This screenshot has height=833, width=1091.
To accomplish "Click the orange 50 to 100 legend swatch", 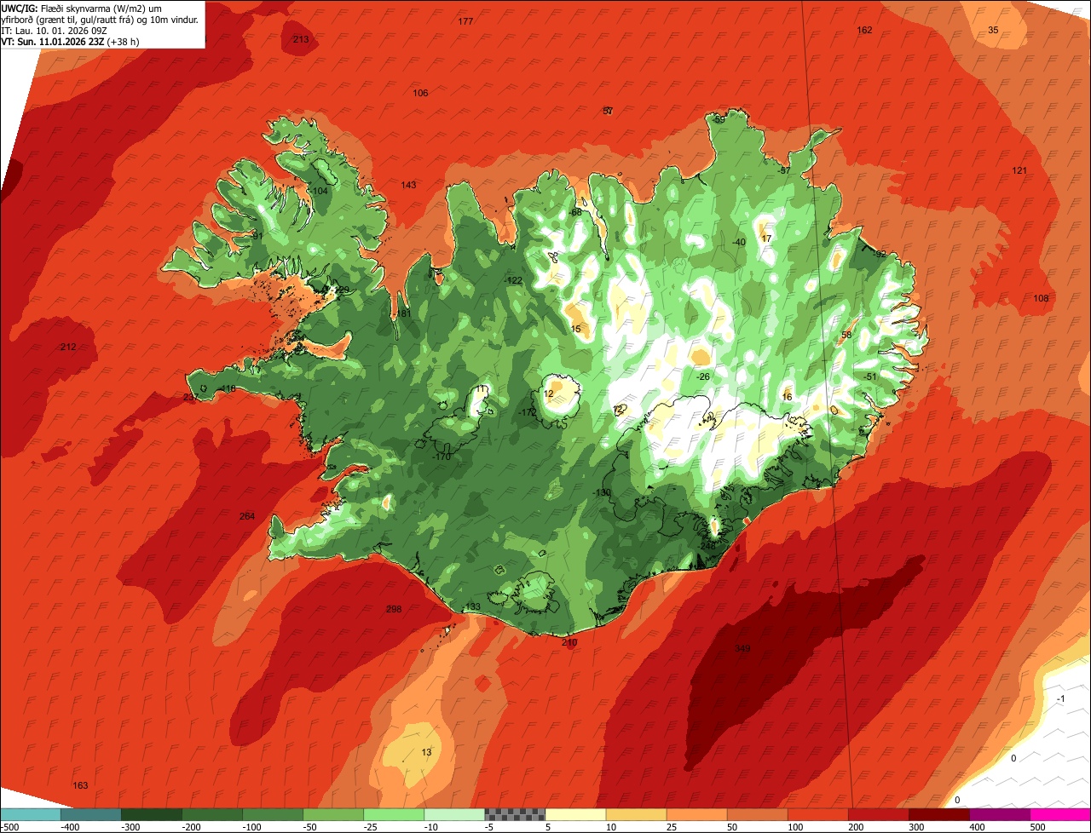I will (756, 814).
